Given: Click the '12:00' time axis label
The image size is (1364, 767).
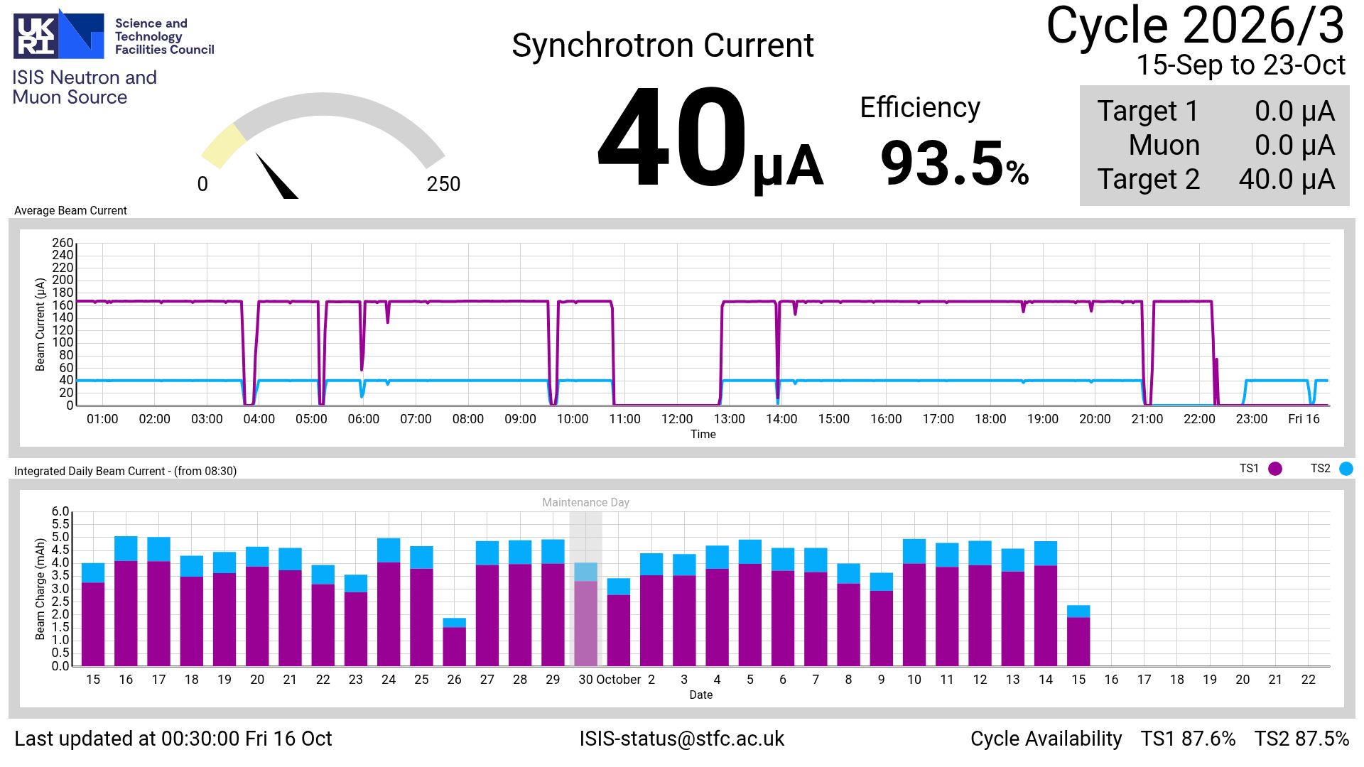Looking at the screenshot, I should pos(677,419).
